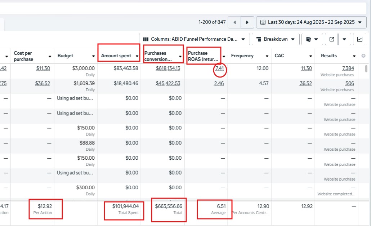Click the vertical scrollbar of the table
This screenshot has height=226, width=371.
pos(366,69)
